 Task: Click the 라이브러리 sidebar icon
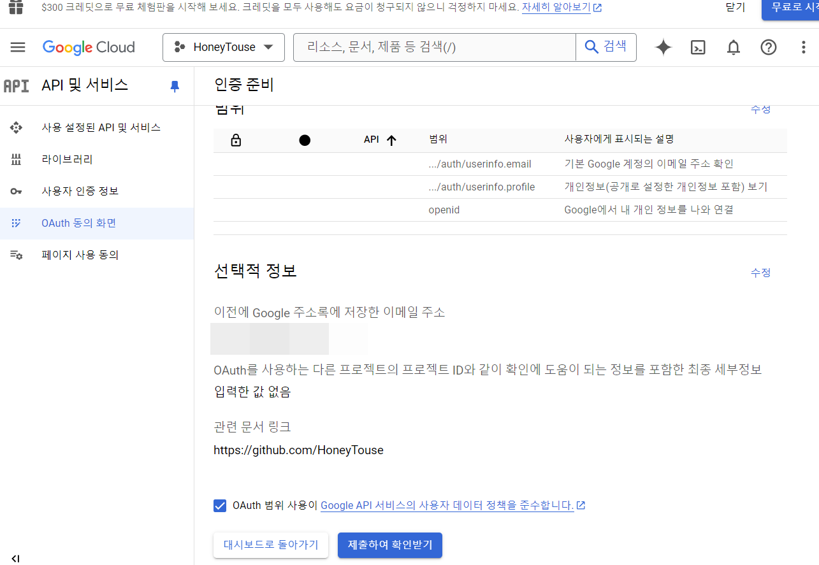tap(17, 159)
